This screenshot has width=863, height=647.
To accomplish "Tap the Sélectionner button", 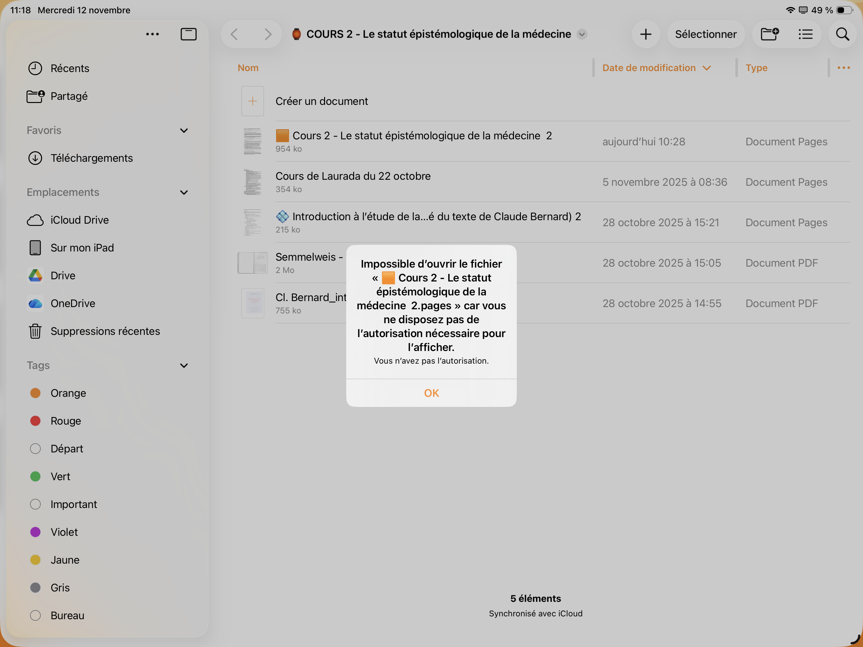I will (x=705, y=34).
